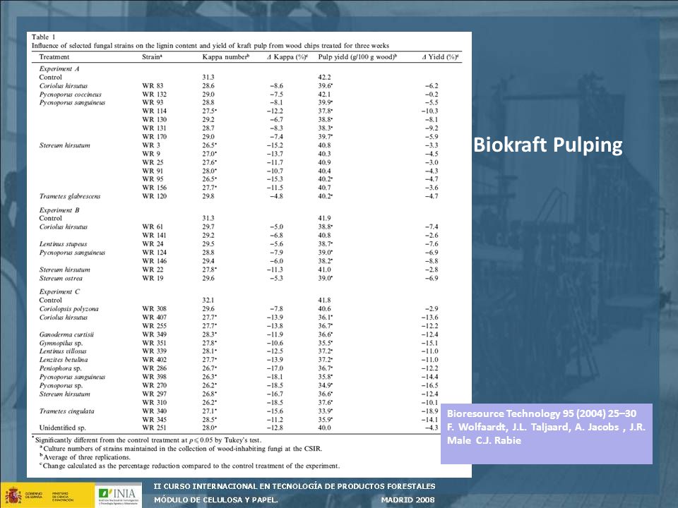Screen dimensions: 678x508
Task: Select the 'Biokraft Pulping' slide title
Action: point(548,145)
